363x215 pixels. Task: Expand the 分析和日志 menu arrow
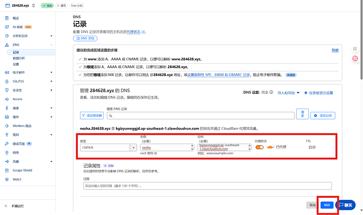tap(52, 36)
